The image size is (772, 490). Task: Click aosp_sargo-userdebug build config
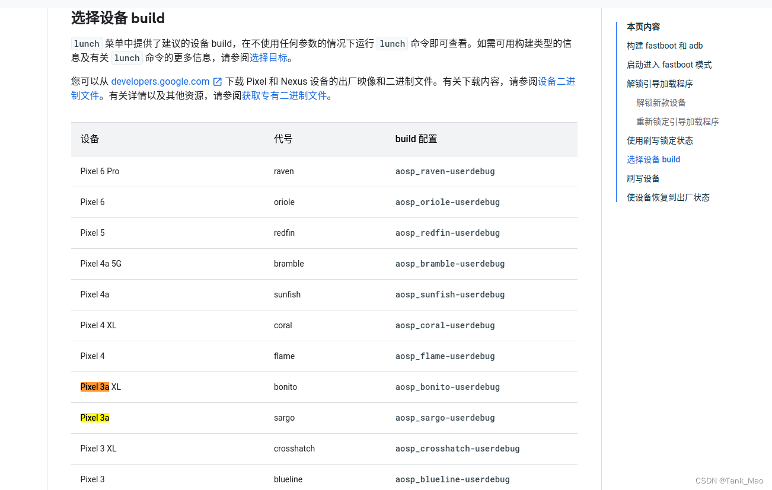[445, 418]
